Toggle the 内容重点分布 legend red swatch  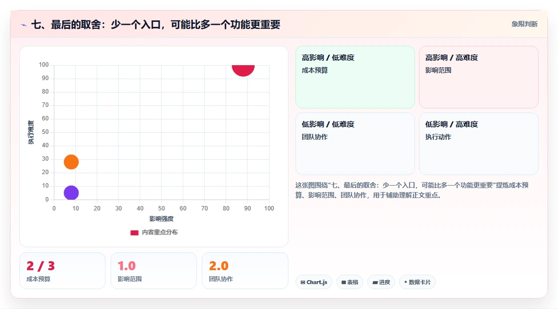click(x=134, y=232)
